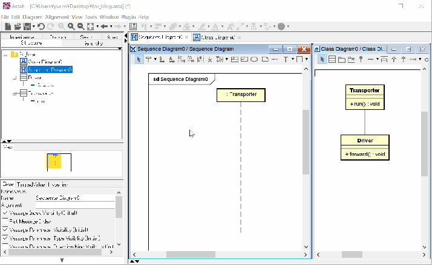This screenshot has height=265, width=432.
Task: Select the Class tool in class diagram toolbar
Action: click(x=332, y=59)
